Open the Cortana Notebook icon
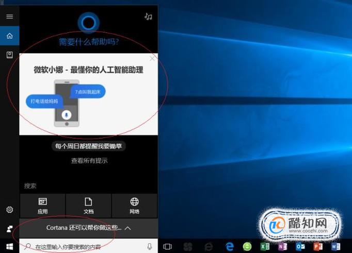The width and height of the screenshot is (352, 253). (10, 55)
